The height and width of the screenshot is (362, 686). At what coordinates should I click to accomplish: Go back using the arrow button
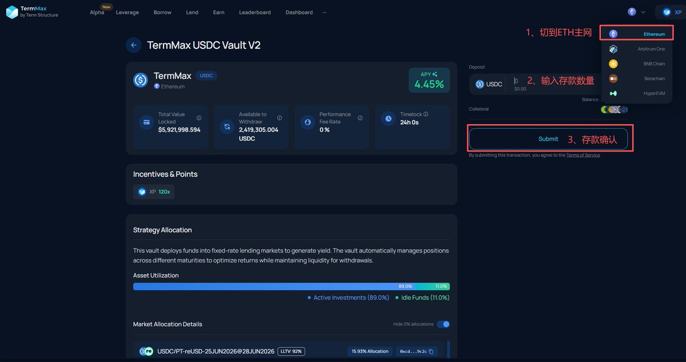pyautogui.click(x=134, y=45)
